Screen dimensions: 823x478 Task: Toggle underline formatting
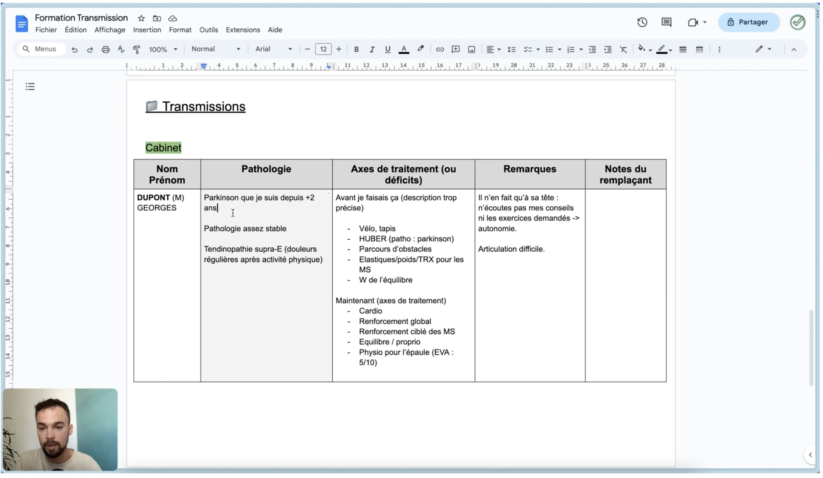pyautogui.click(x=387, y=49)
